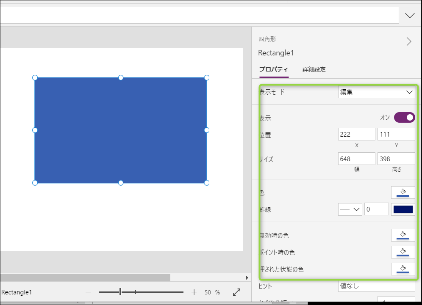Click the formula bar input area
The height and width of the screenshot is (305, 422).
tap(199, 15)
